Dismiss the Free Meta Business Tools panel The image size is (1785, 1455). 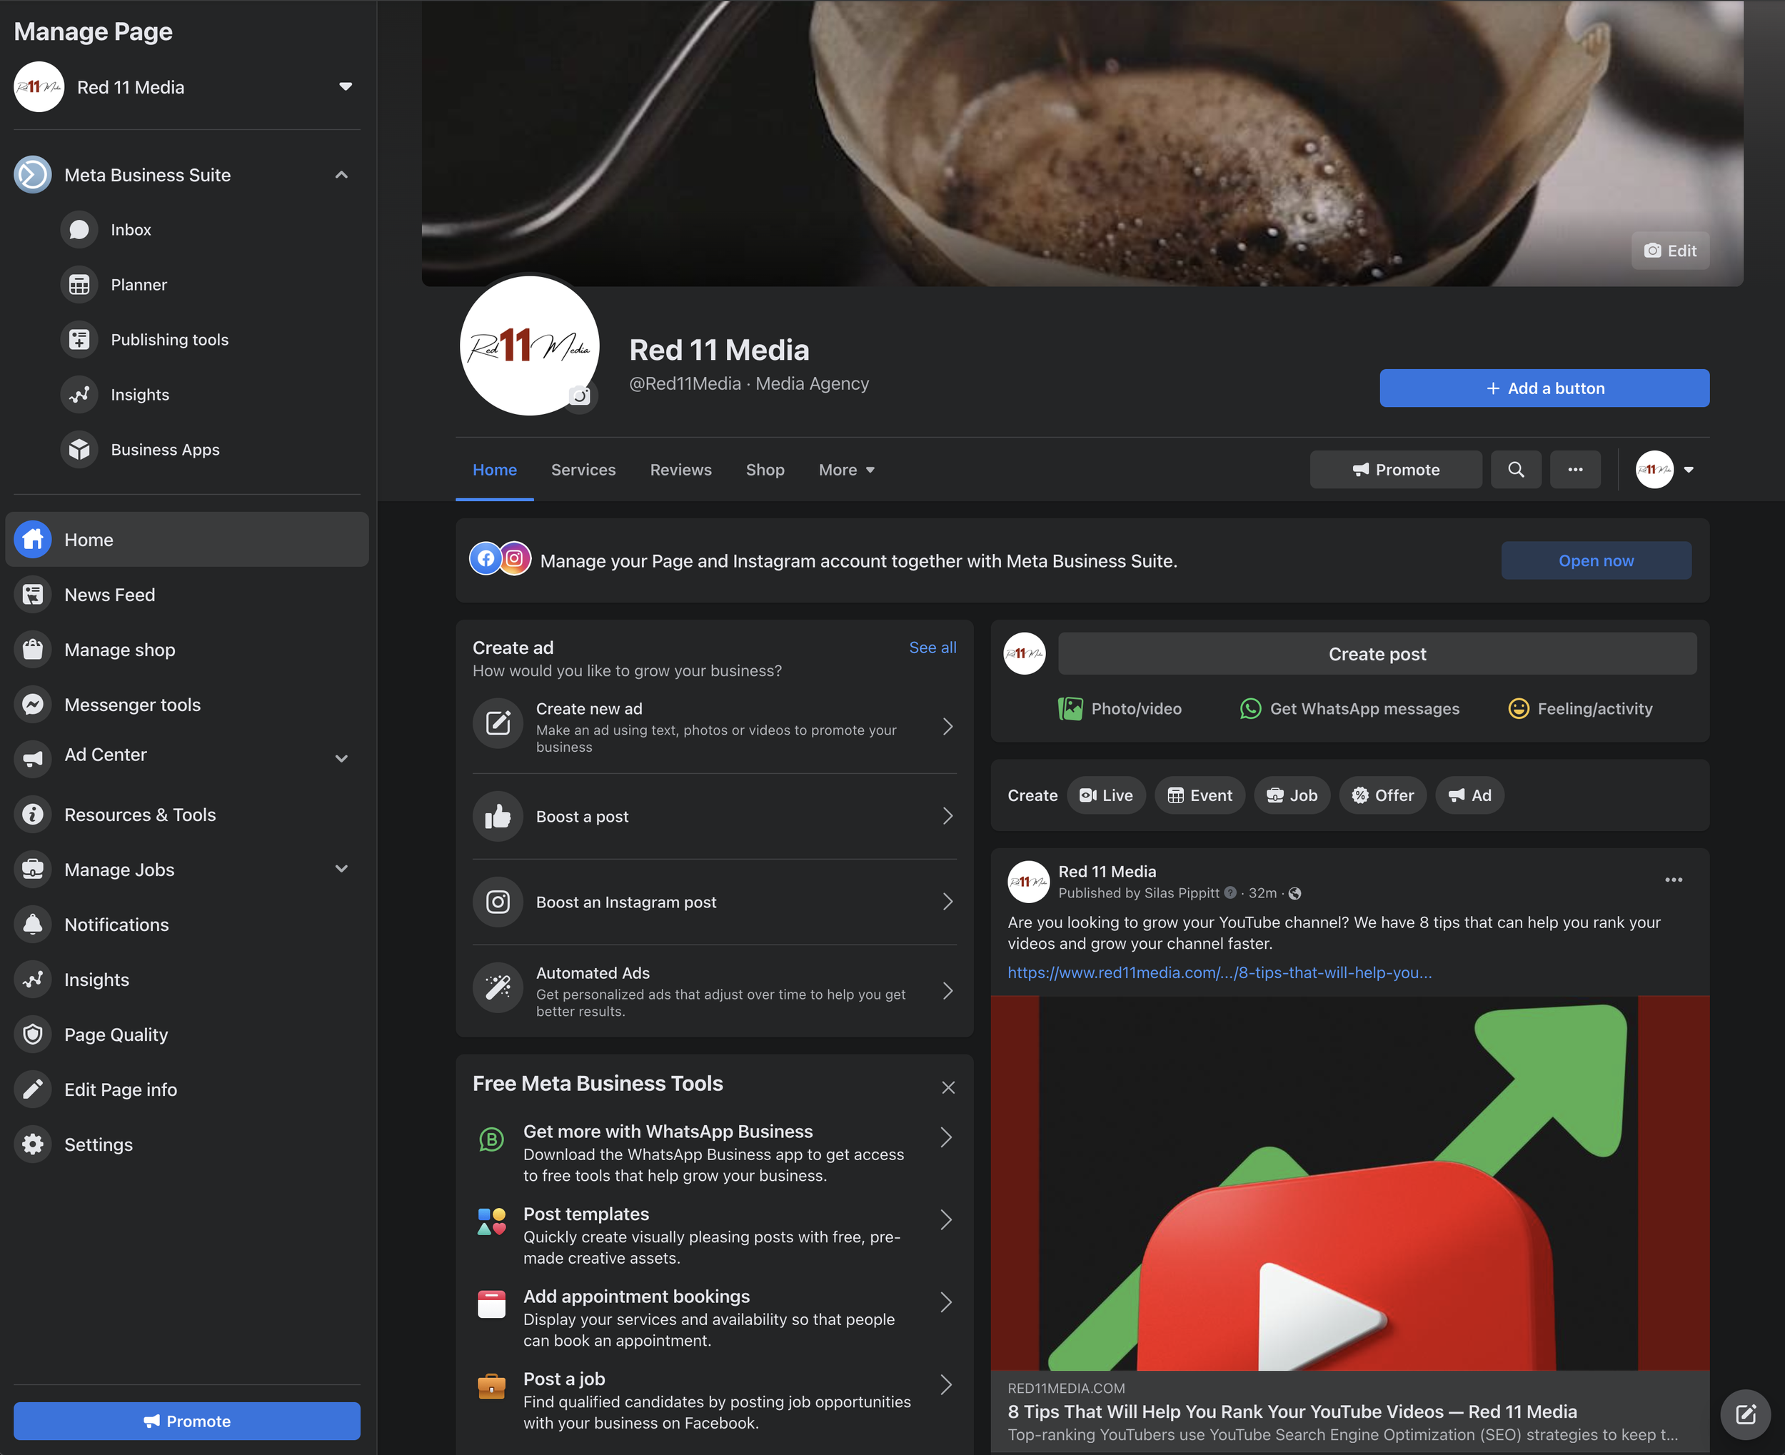click(x=947, y=1087)
